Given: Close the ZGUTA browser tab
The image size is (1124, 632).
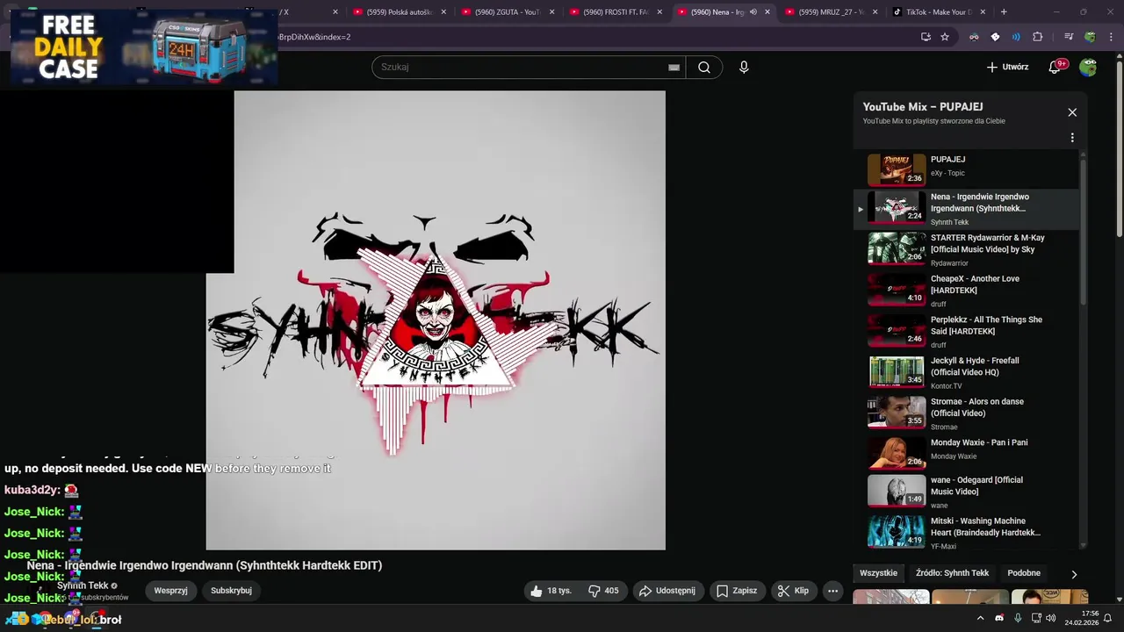Looking at the screenshot, I should click(x=551, y=12).
